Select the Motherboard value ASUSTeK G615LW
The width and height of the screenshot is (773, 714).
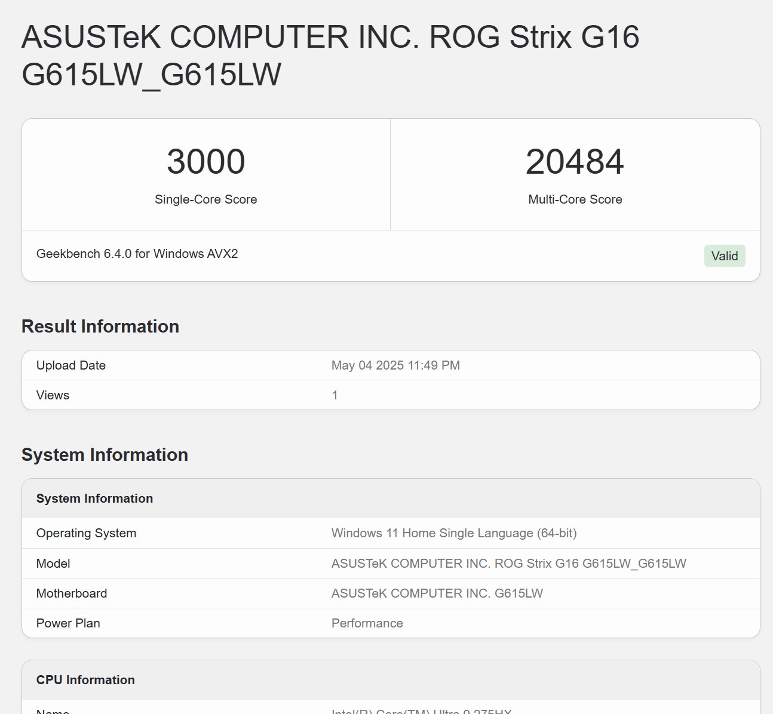437,593
